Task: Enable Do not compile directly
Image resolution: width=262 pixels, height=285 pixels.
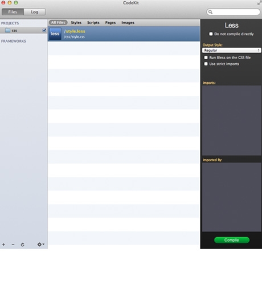Action: click(211, 34)
